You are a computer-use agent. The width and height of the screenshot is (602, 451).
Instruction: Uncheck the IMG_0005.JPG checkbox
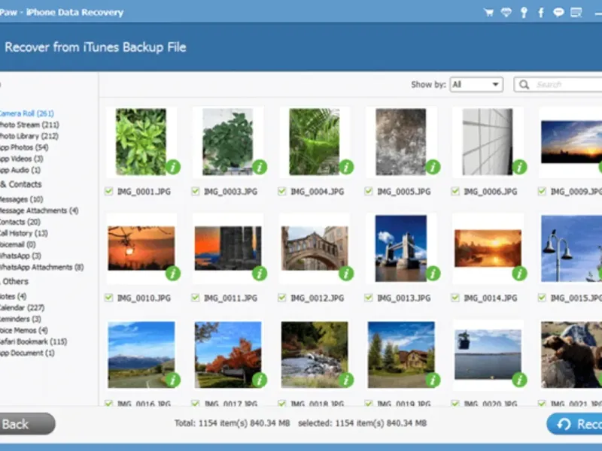369,191
